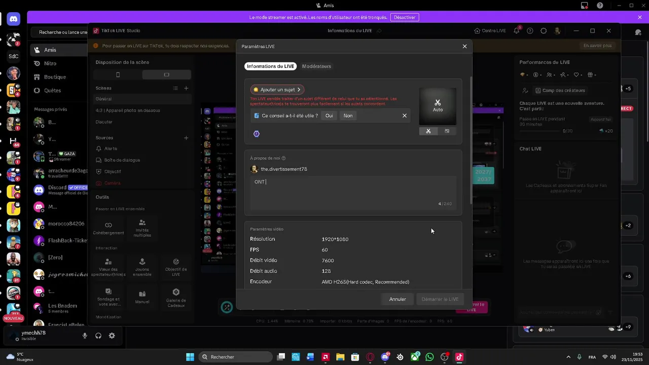649x365 pixels.
Task: Deactivate streamer mode with Désactiver button
Action: coord(405,17)
